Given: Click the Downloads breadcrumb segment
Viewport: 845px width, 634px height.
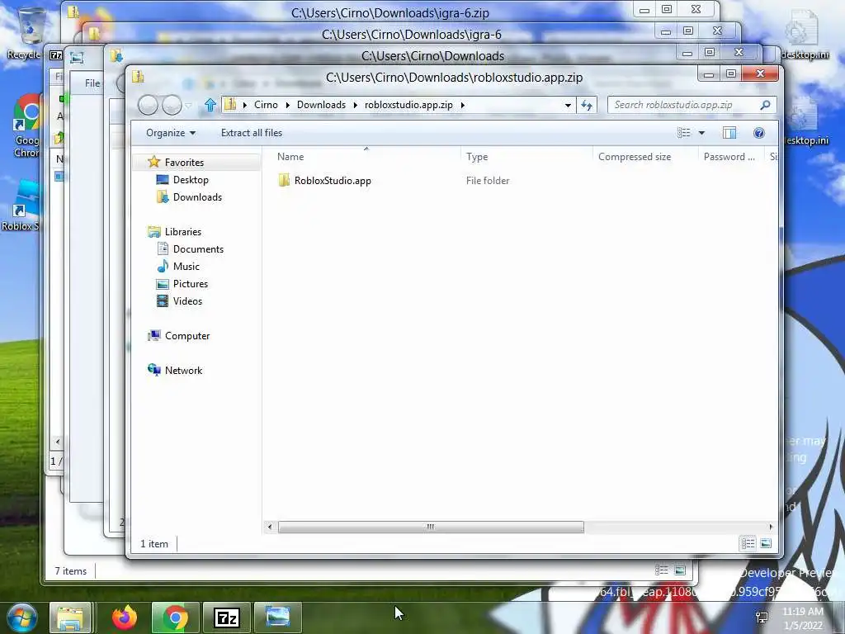Looking at the screenshot, I should tap(321, 105).
